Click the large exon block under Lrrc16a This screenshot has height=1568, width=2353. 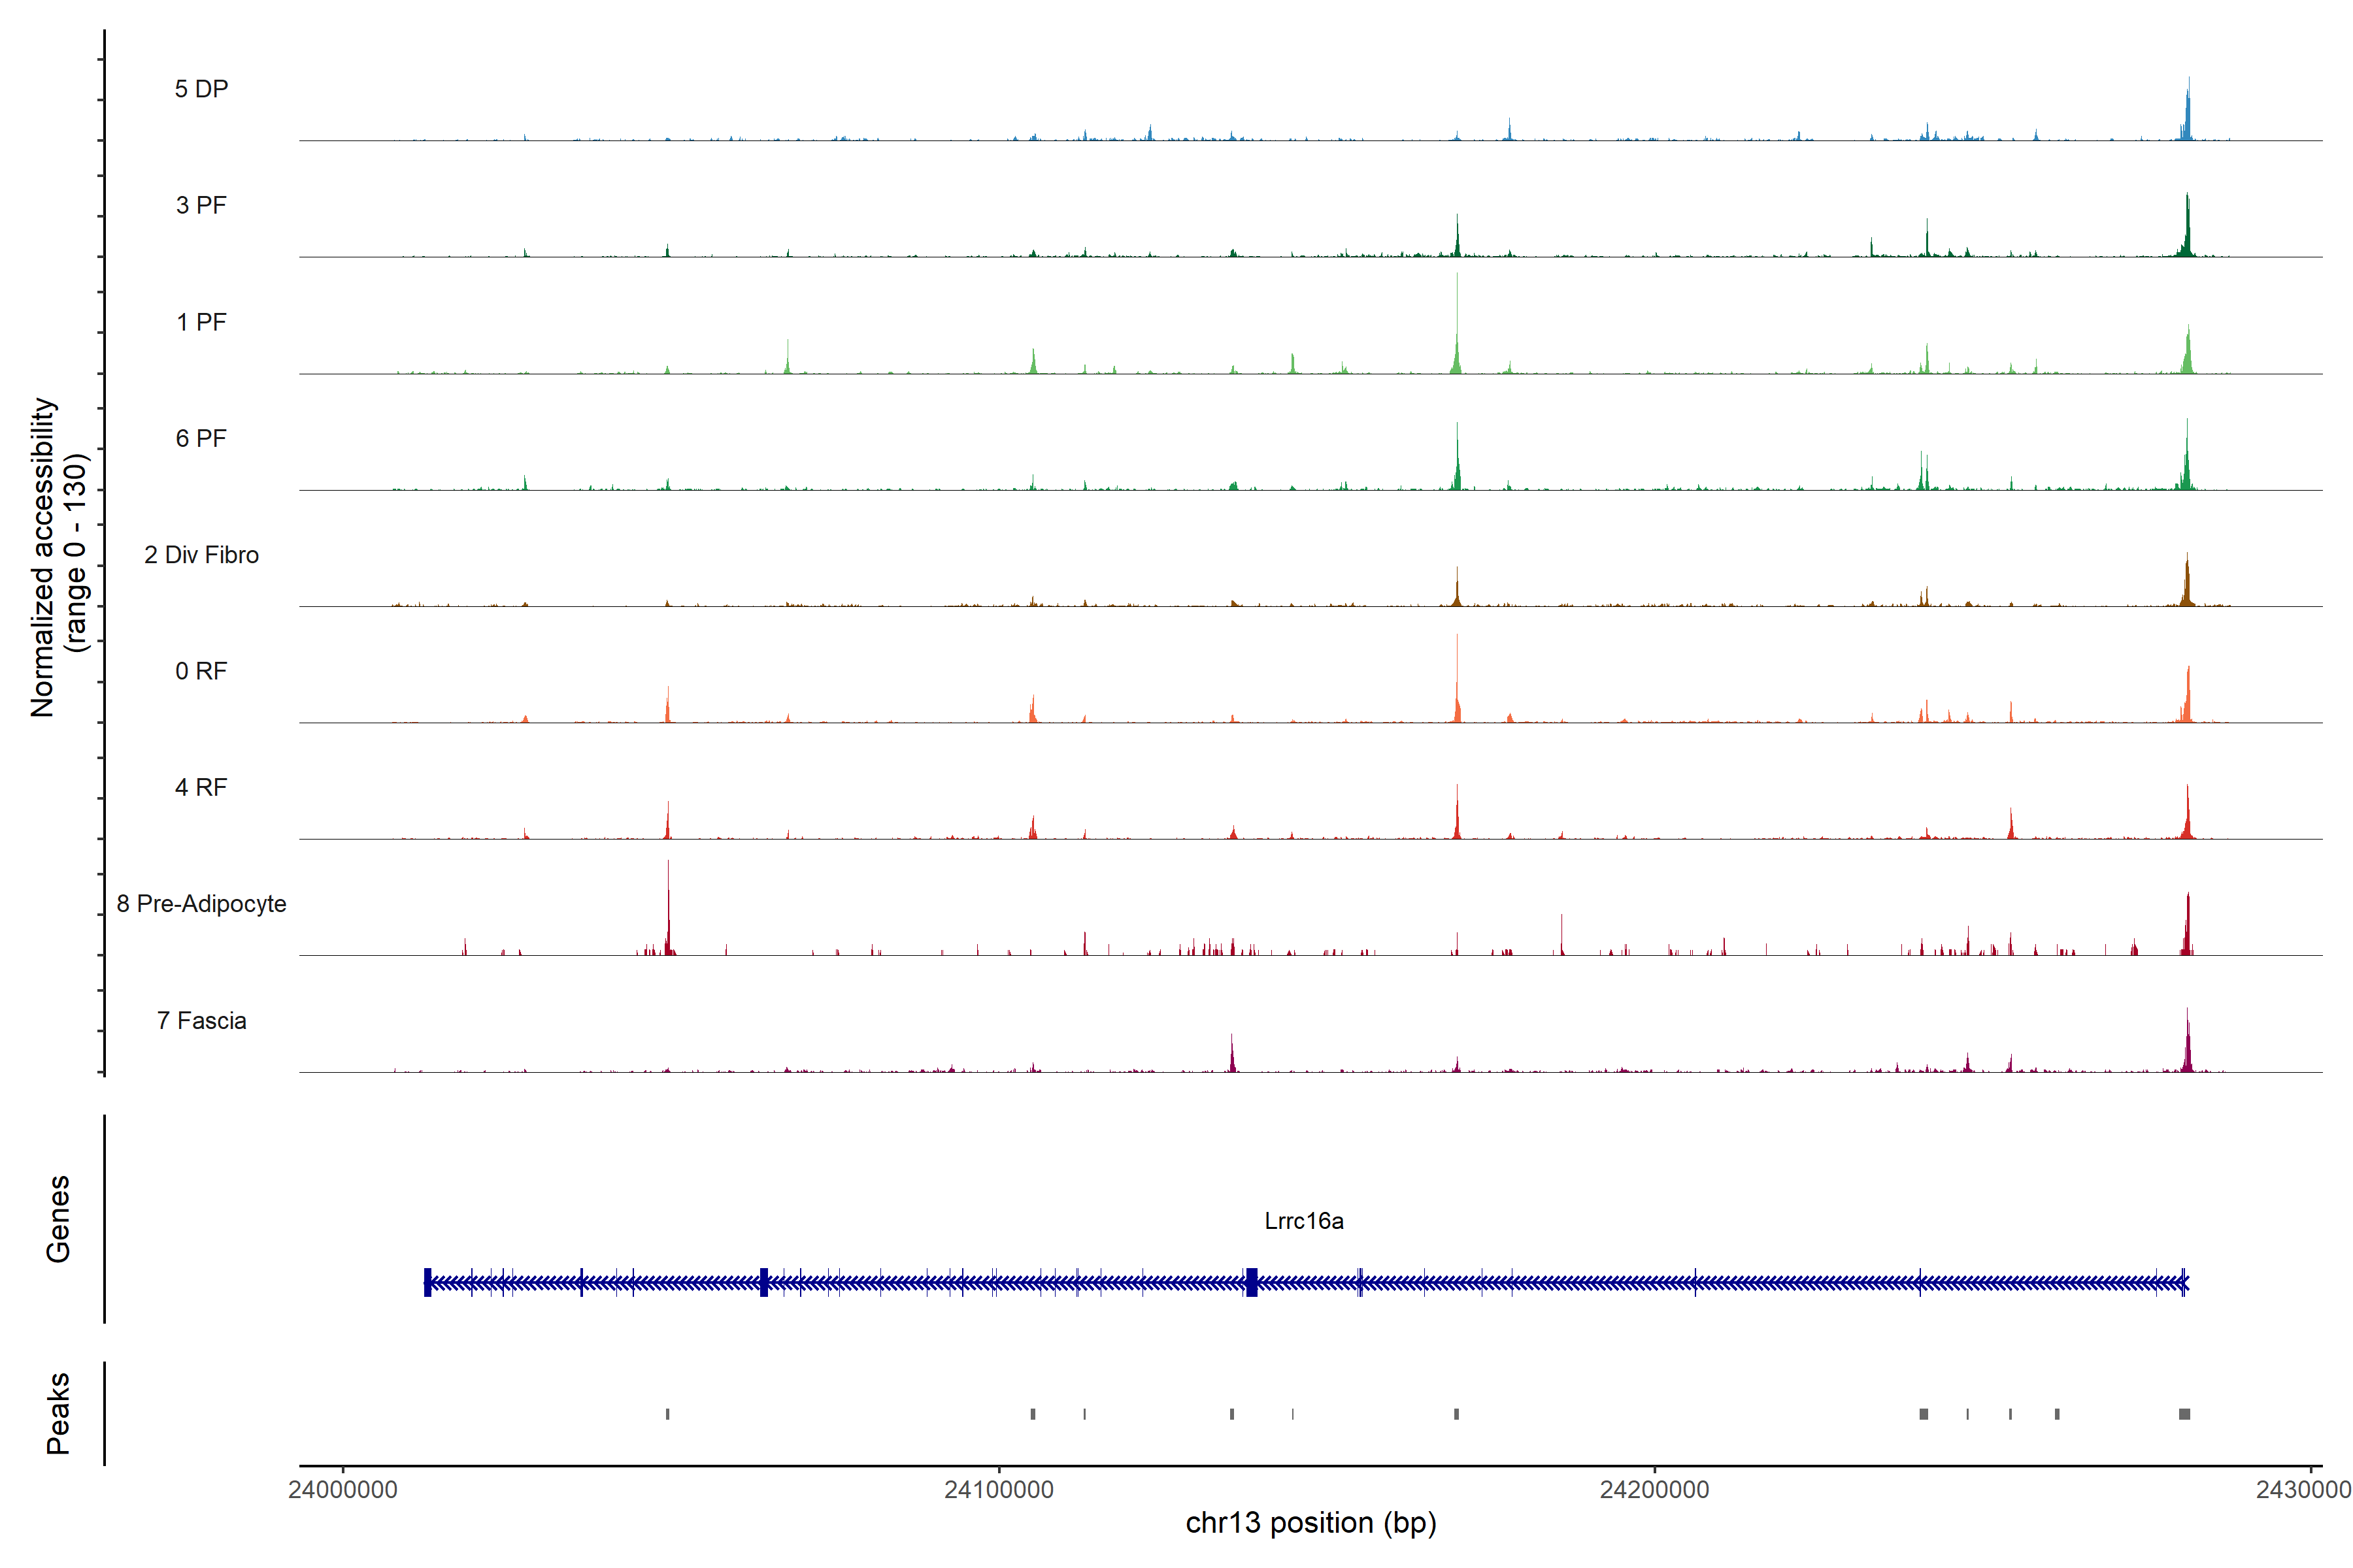[x=1252, y=1282]
